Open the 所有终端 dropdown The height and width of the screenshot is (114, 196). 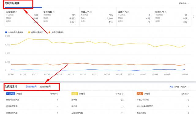184,3
